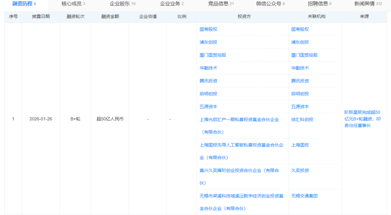Switch to the 微信公众号 tab
391x215 pixels.
(270, 4)
